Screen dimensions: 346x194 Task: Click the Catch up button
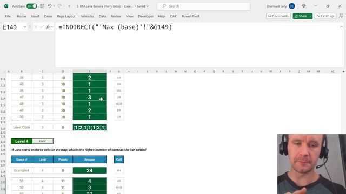(x=325, y=16)
